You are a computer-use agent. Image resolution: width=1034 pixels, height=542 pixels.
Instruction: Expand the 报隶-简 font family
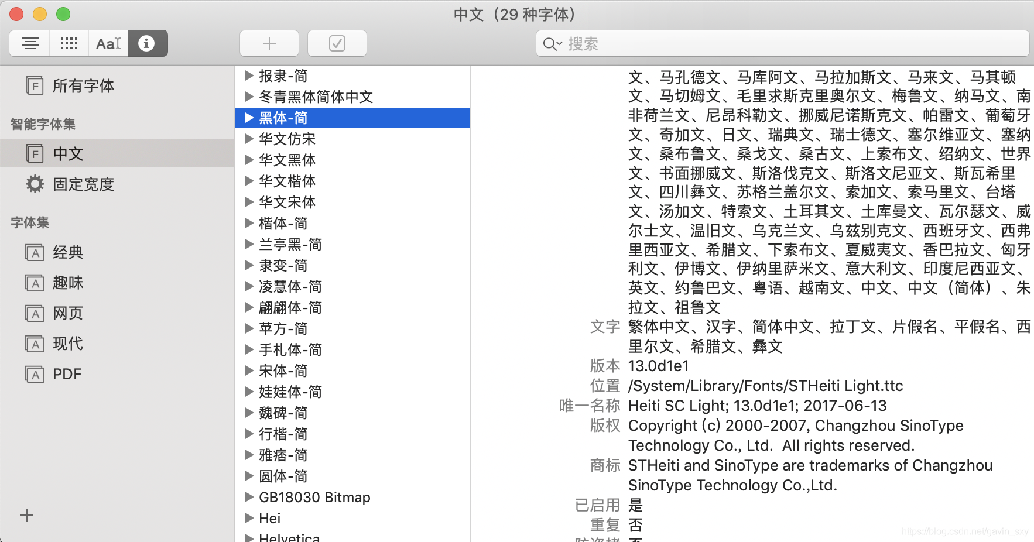(x=249, y=76)
